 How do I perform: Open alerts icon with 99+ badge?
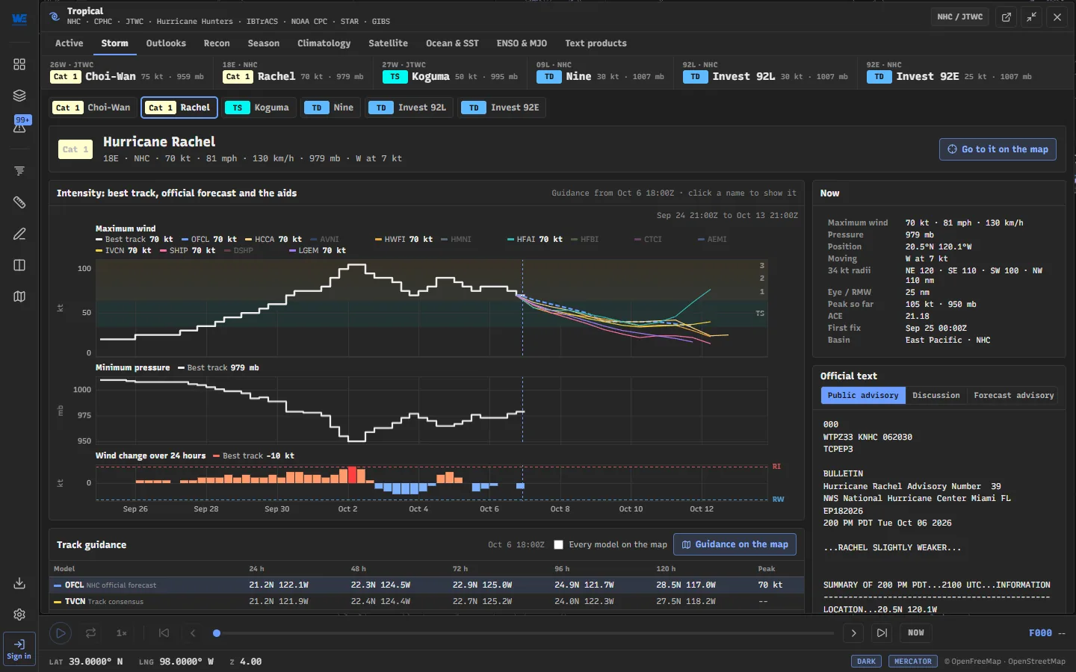(x=19, y=125)
